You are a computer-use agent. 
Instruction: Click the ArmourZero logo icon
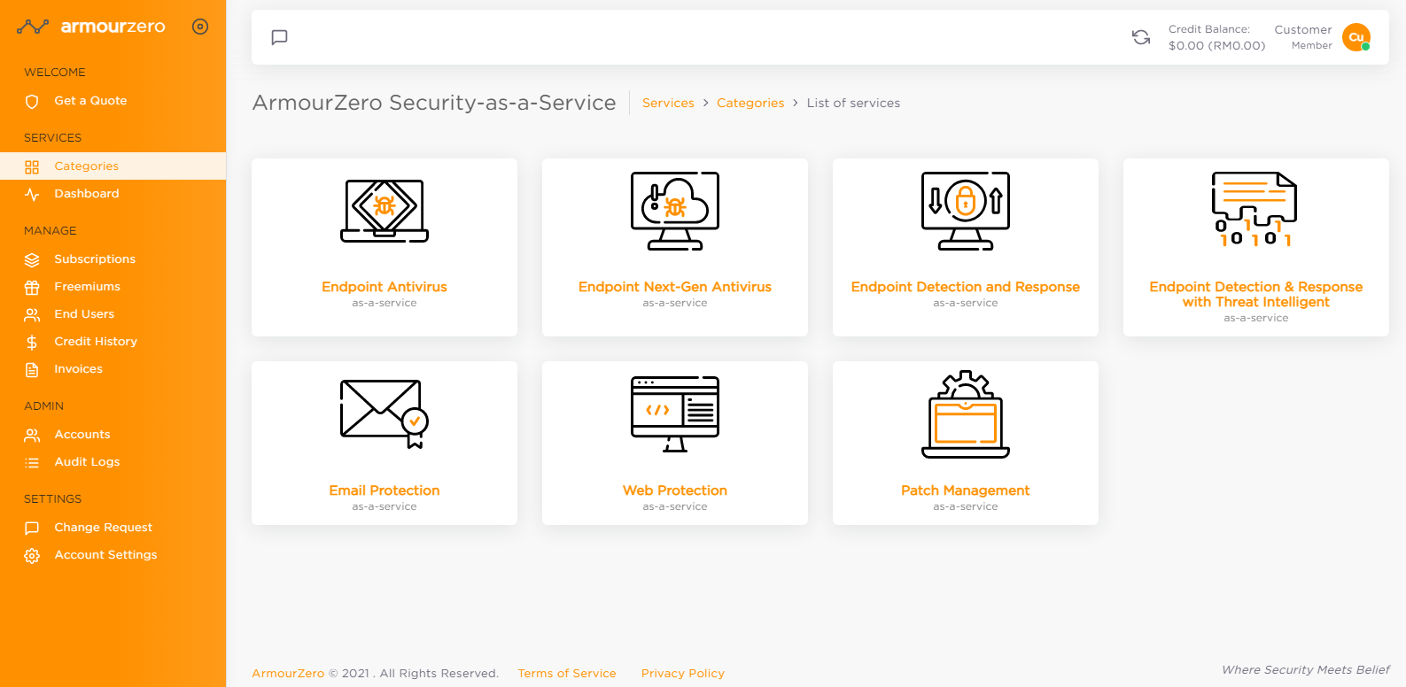tap(33, 27)
